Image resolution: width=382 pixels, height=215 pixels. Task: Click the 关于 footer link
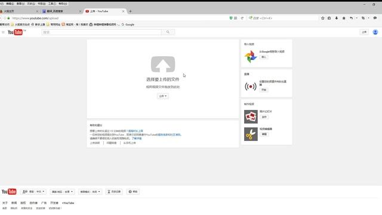pyautogui.click(x=5, y=203)
